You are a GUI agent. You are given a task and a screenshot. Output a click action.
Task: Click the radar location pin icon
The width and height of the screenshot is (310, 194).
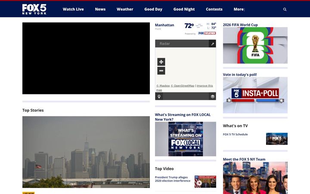click(x=159, y=97)
